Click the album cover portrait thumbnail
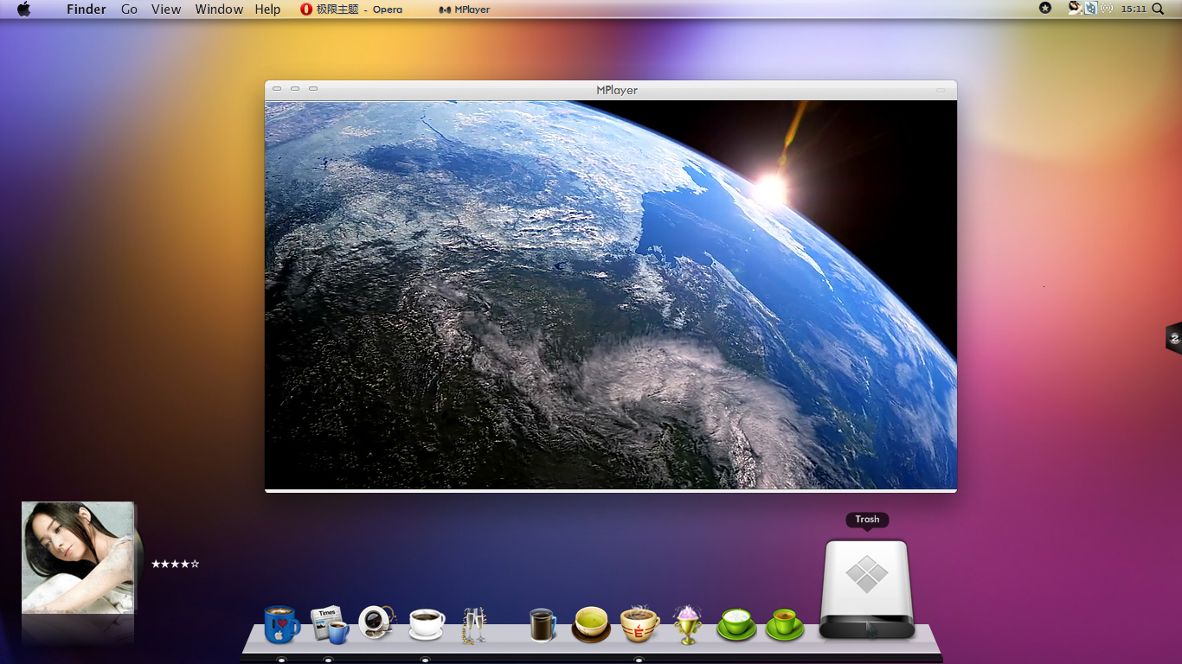Screen dimensions: 1182x664 tap(78, 558)
